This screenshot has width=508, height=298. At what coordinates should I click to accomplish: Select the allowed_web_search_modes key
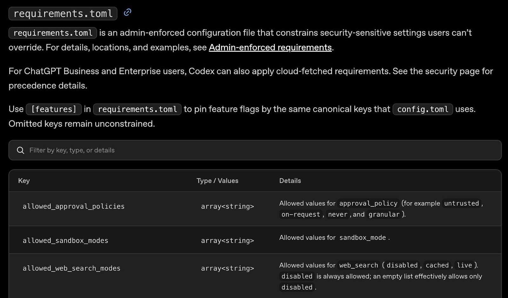(x=71, y=268)
